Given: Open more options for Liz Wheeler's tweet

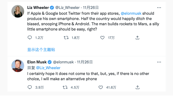Looking at the screenshot, I should point(159,8).
